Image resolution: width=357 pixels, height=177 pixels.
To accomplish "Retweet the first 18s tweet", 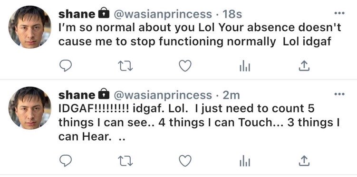I will (125, 66).
